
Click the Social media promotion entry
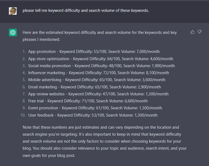click(102, 66)
